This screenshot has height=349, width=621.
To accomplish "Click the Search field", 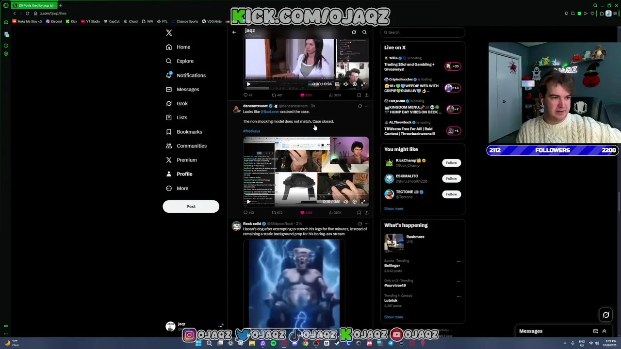I will pyautogui.click(x=423, y=32).
